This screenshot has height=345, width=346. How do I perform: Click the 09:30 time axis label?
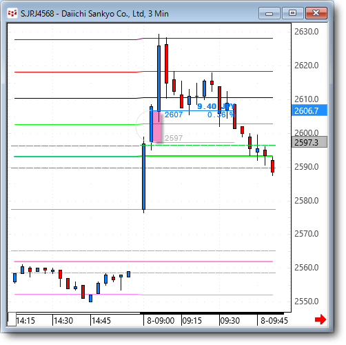coord(230,320)
